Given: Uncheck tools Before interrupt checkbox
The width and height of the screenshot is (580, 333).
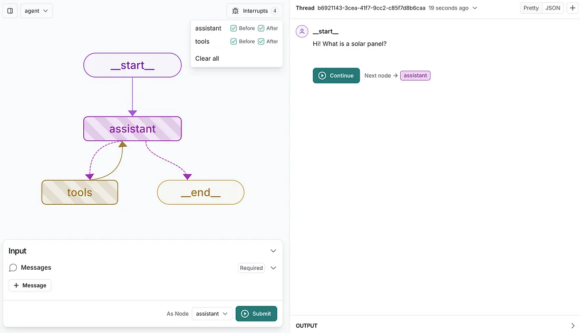Looking at the screenshot, I should [x=234, y=42].
